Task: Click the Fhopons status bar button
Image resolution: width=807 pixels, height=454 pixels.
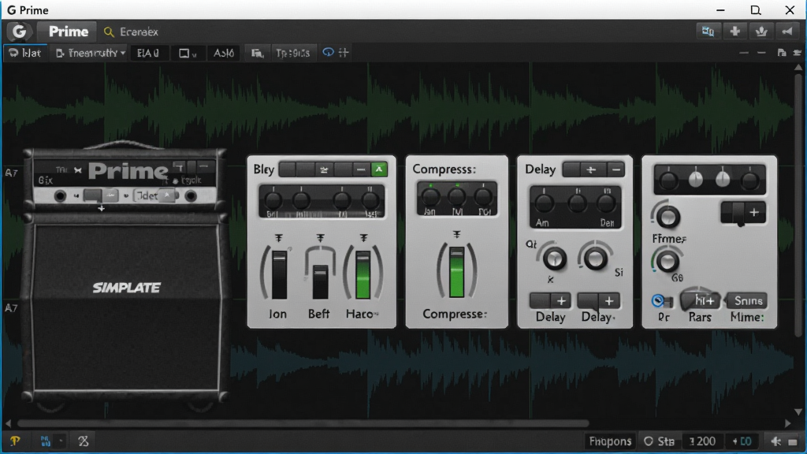Action: [x=610, y=441]
